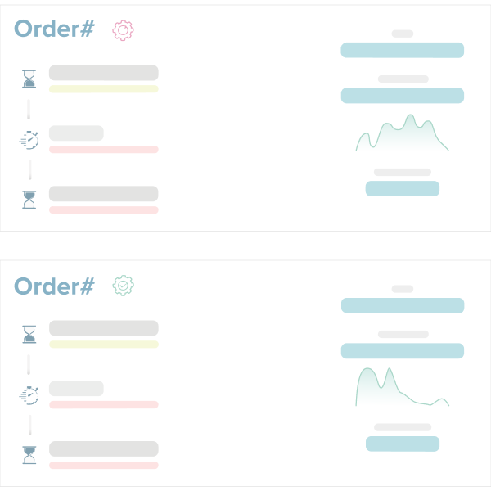Click the first blue bar in top card
The image size is (491, 491).
pyautogui.click(x=402, y=50)
